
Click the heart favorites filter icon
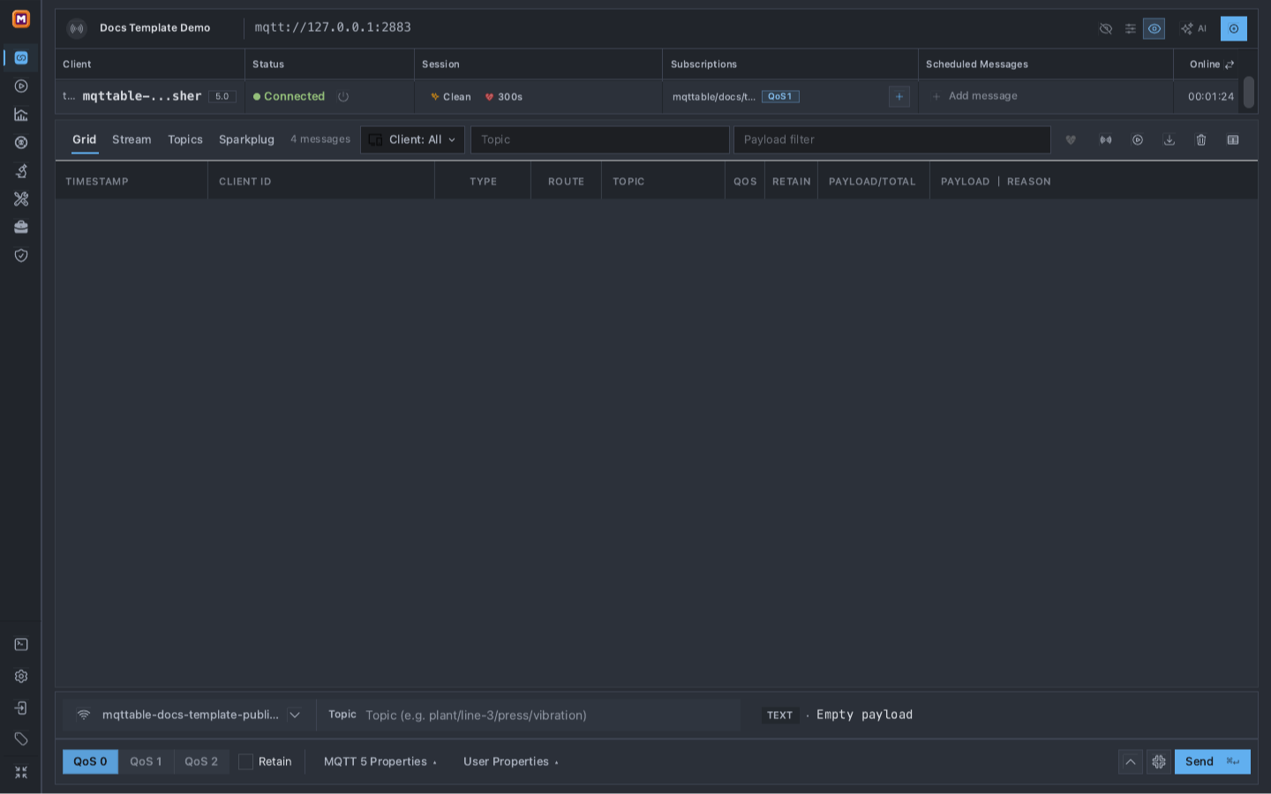coord(1071,140)
